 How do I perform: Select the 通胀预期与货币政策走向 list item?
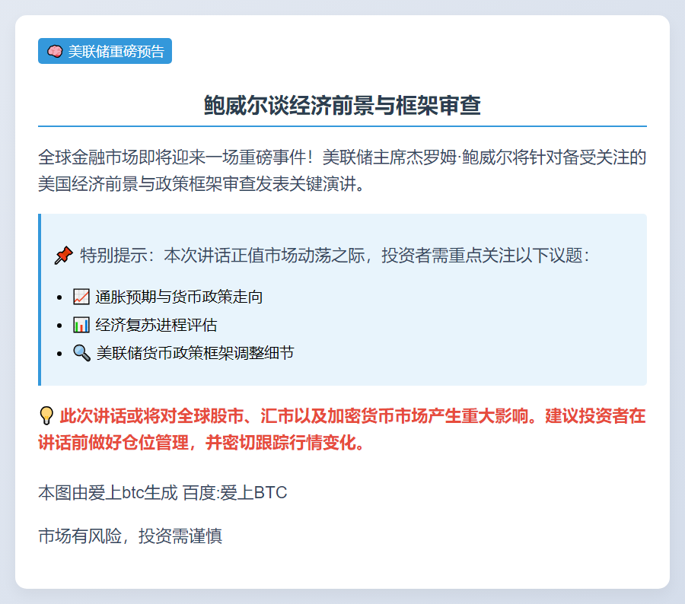tap(179, 297)
